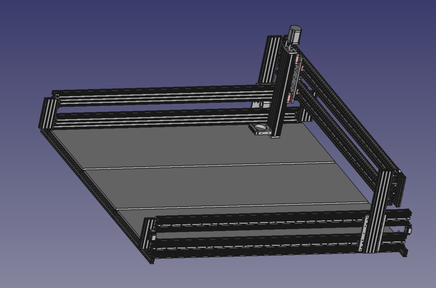The width and height of the screenshot is (436, 288).
Task: Pick the upper front rail extrusion
Action: coord(262,220)
